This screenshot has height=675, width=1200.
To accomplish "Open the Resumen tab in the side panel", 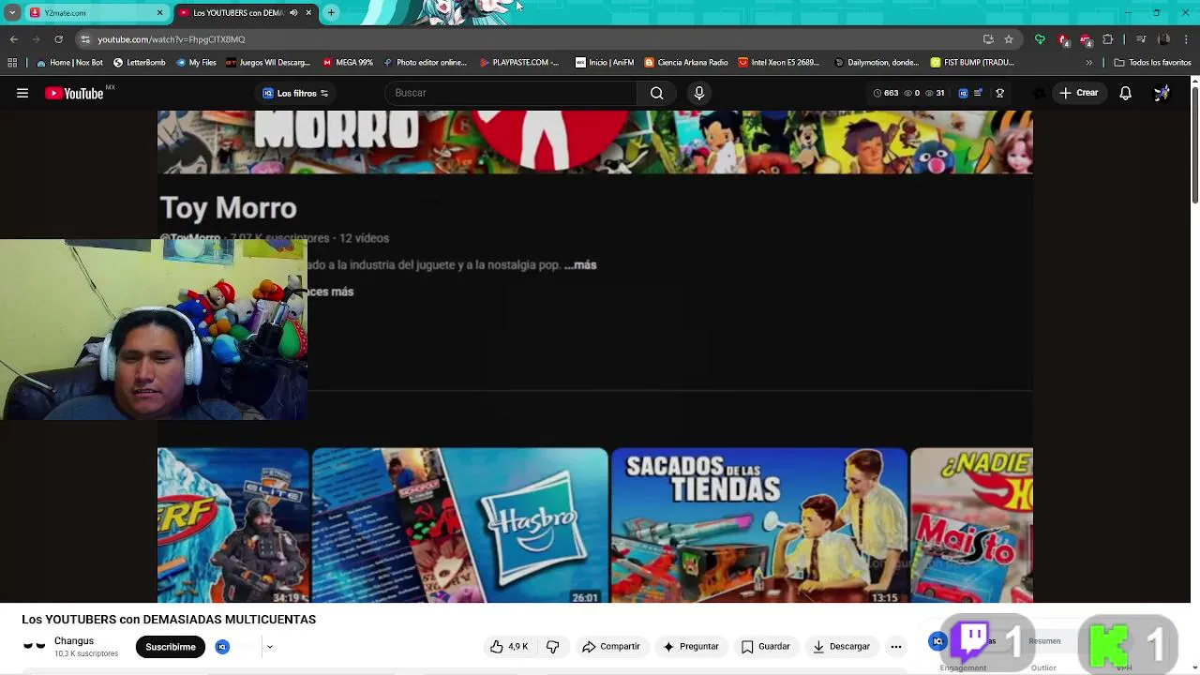I will click(1044, 641).
